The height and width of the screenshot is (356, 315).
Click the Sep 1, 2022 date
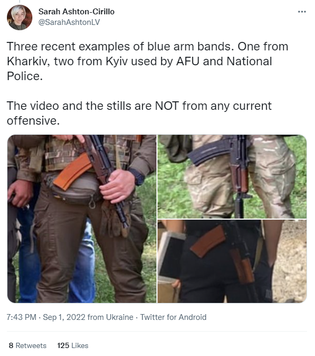[x=64, y=317]
